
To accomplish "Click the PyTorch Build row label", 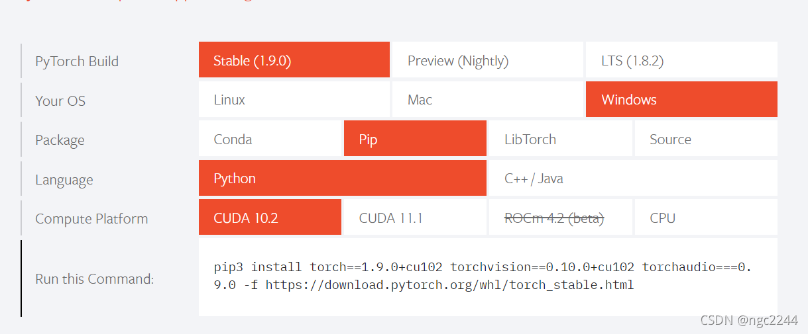I will 77,62.
